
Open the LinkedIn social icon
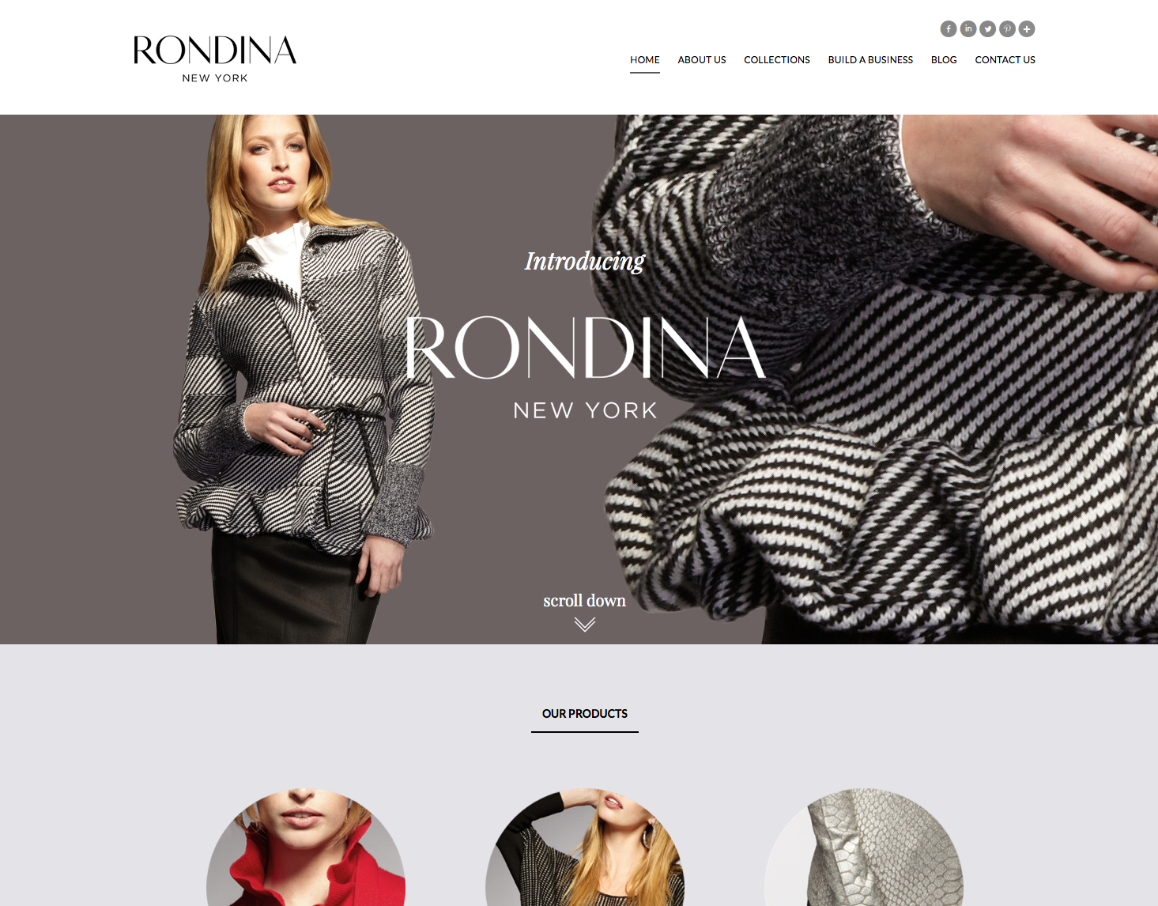pyautogui.click(x=968, y=29)
